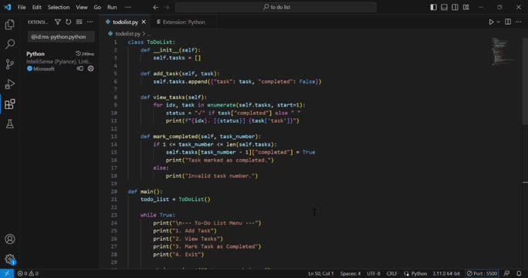528x278 pixels.
Task: Click the 'def mark_completed' method line
Action: click(201, 137)
